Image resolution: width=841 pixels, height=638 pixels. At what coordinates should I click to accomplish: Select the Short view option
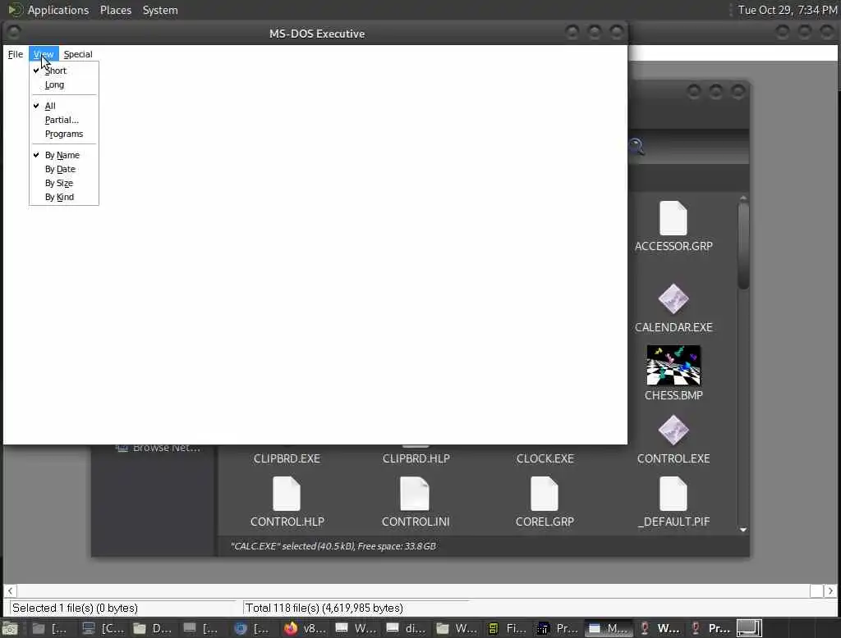point(64,71)
